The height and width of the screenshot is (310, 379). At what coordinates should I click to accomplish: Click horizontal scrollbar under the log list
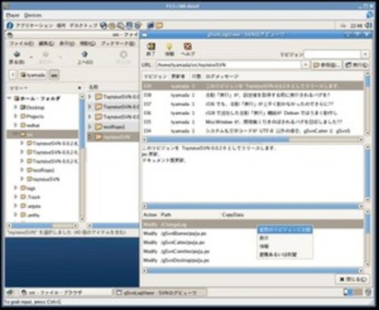tap(253, 139)
